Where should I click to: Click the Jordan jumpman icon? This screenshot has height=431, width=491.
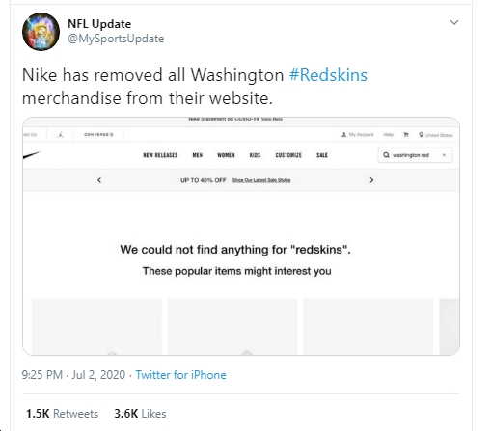pyautogui.click(x=61, y=135)
